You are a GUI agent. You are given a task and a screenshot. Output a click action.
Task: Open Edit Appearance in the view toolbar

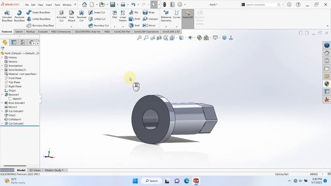coord(199,38)
